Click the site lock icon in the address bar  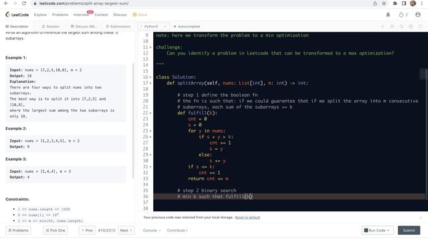pyautogui.click(x=35, y=3)
